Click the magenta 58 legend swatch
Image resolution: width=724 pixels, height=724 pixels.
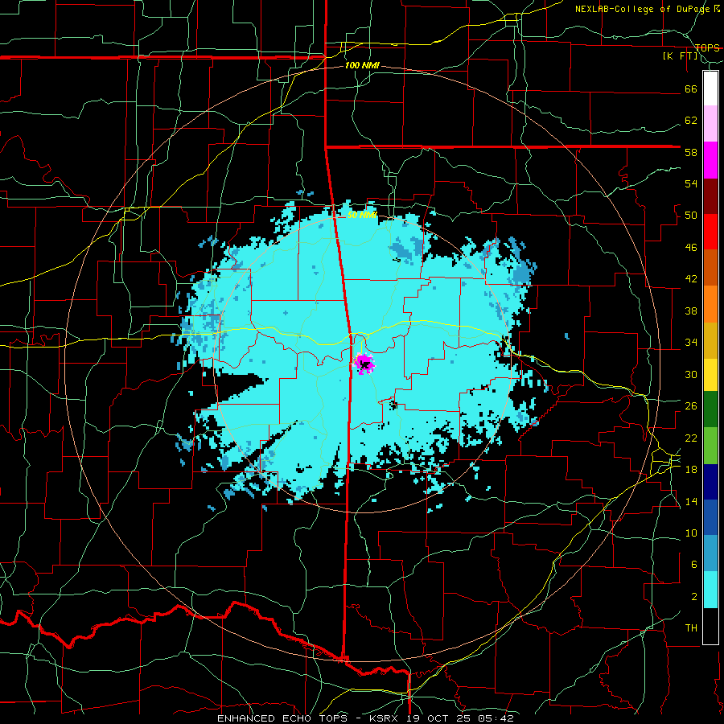click(710, 160)
